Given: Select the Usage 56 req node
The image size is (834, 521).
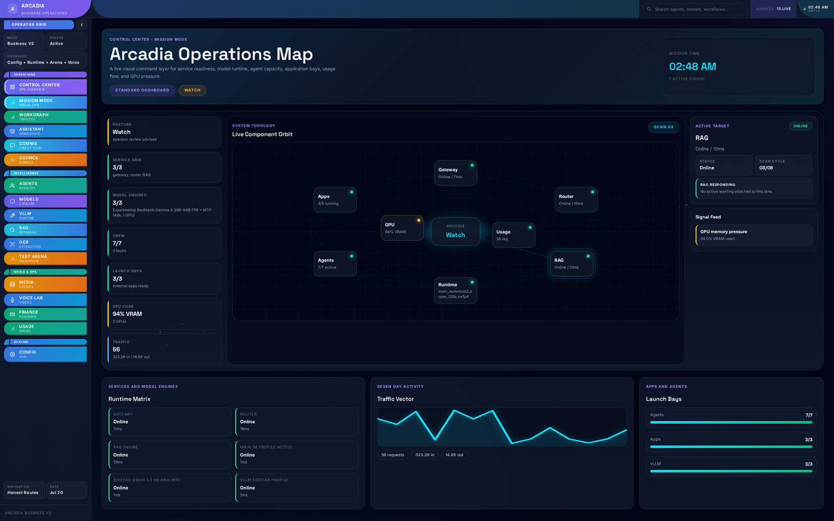Looking at the screenshot, I should click(514, 235).
